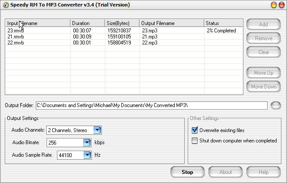Click size value 159210837
Viewport: 287px width, 183px height.
click(119, 31)
